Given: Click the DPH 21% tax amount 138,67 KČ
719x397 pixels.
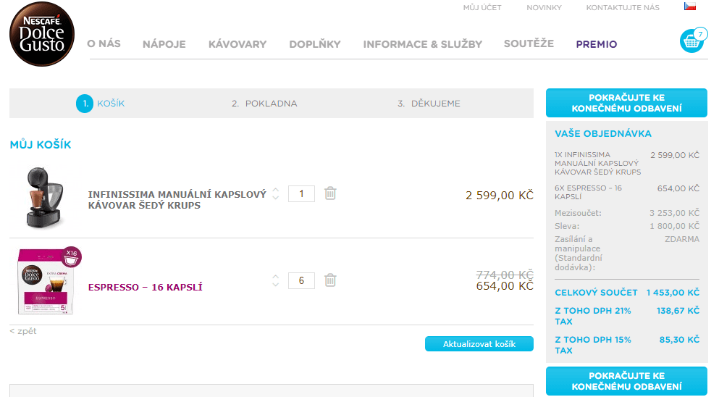Looking at the screenshot, I should [x=678, y=311].
